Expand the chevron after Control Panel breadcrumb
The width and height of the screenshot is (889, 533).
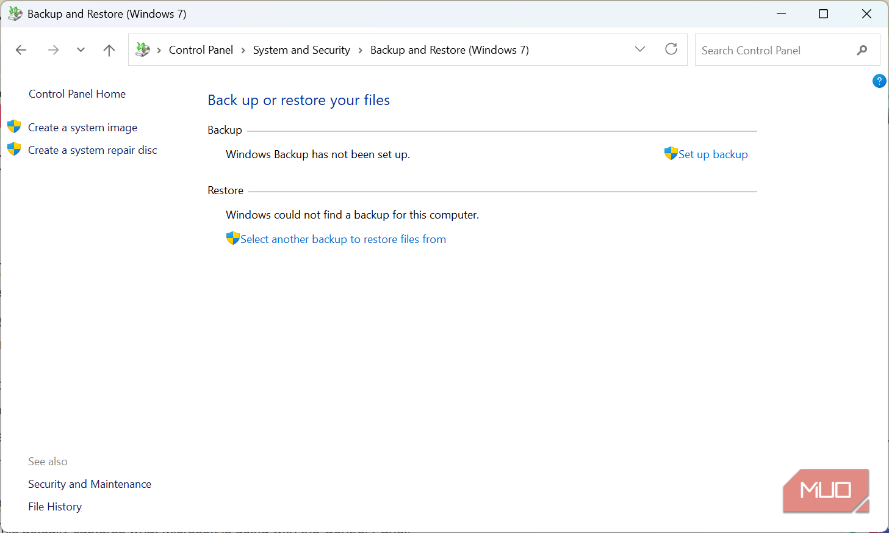point(243,50)
